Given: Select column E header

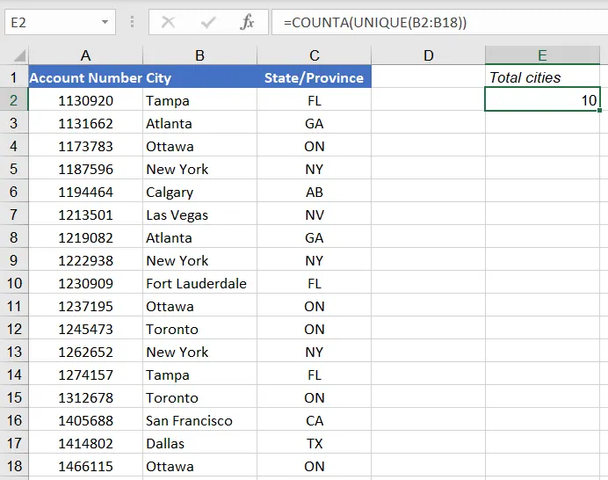Looking at the screenshot, I should [542, 55].
